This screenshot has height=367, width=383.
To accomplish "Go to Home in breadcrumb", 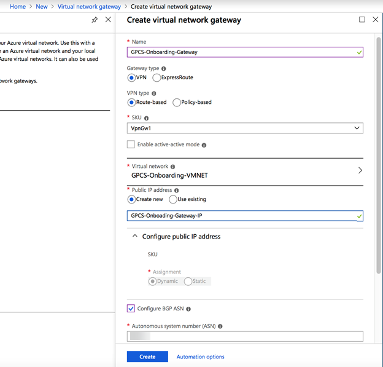I will click(x=17, y=7).
